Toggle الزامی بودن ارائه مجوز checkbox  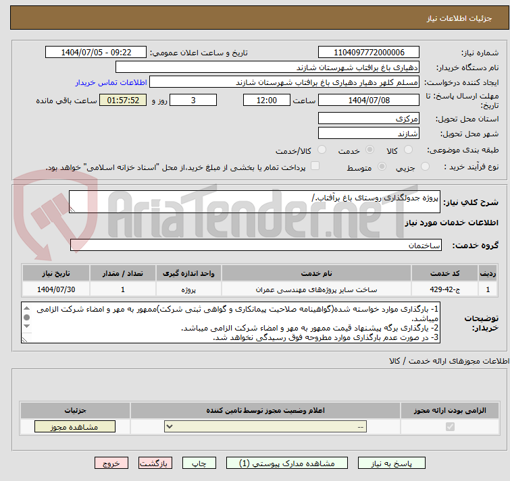click(451, 427)
